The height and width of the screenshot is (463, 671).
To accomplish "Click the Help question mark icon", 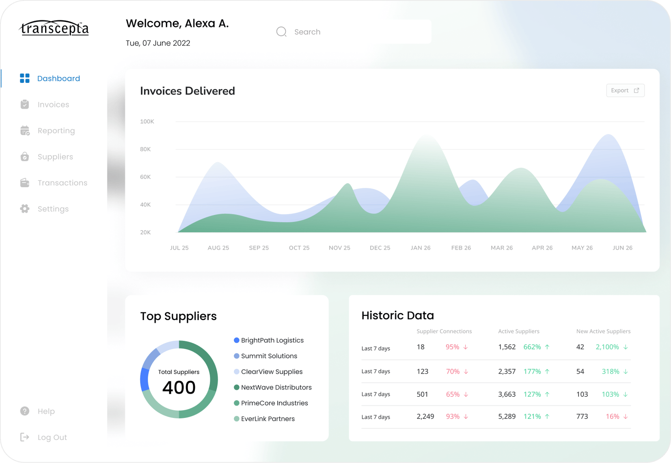I will click(x=25, y=411).
